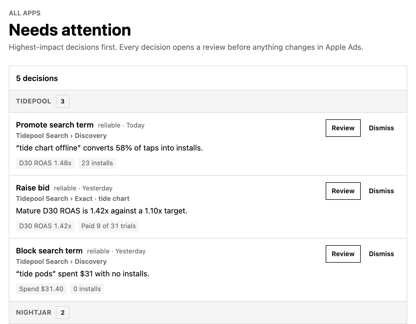Viewport: 416px width, 324px height.
Task: Click the Tidepool Search › Exact · tide chart path
Action: 73,199
